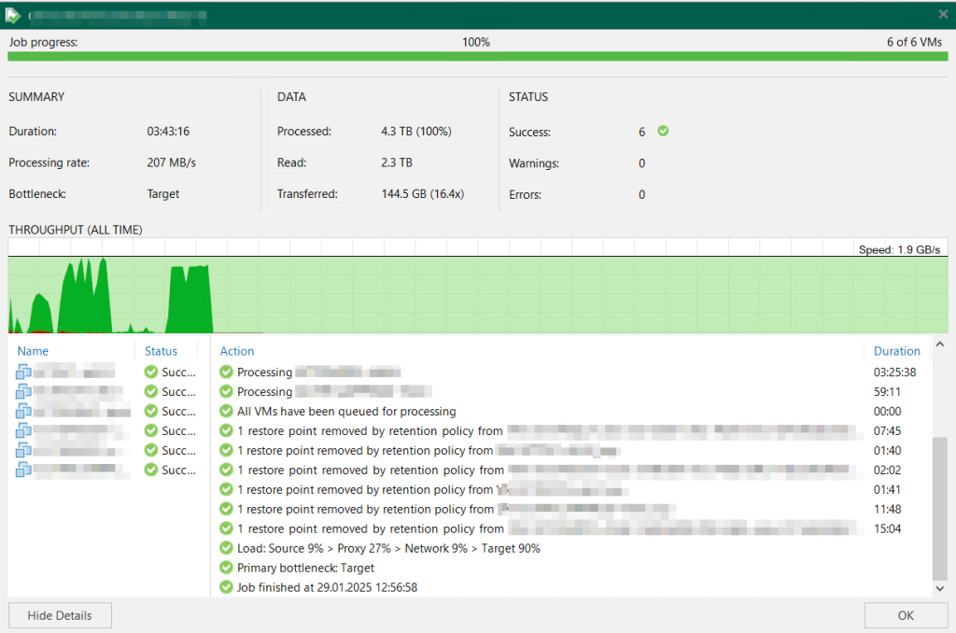This screenshot has height=633, width=956.
Task: Confirm with the OK button
Action: [906, 616]
